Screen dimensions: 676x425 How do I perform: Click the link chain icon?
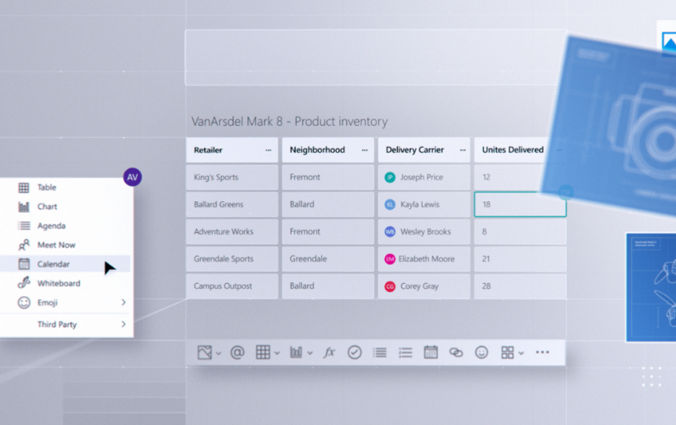456,353
